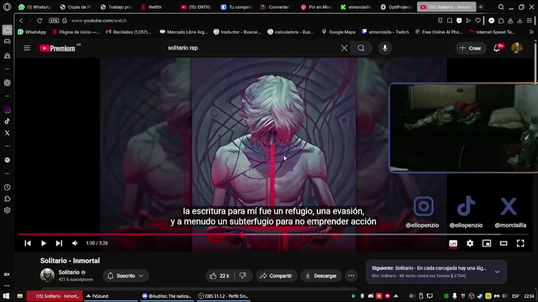Open the player settings gear
The height and width of the screenshot is (302, 538).
pos(470,243)
